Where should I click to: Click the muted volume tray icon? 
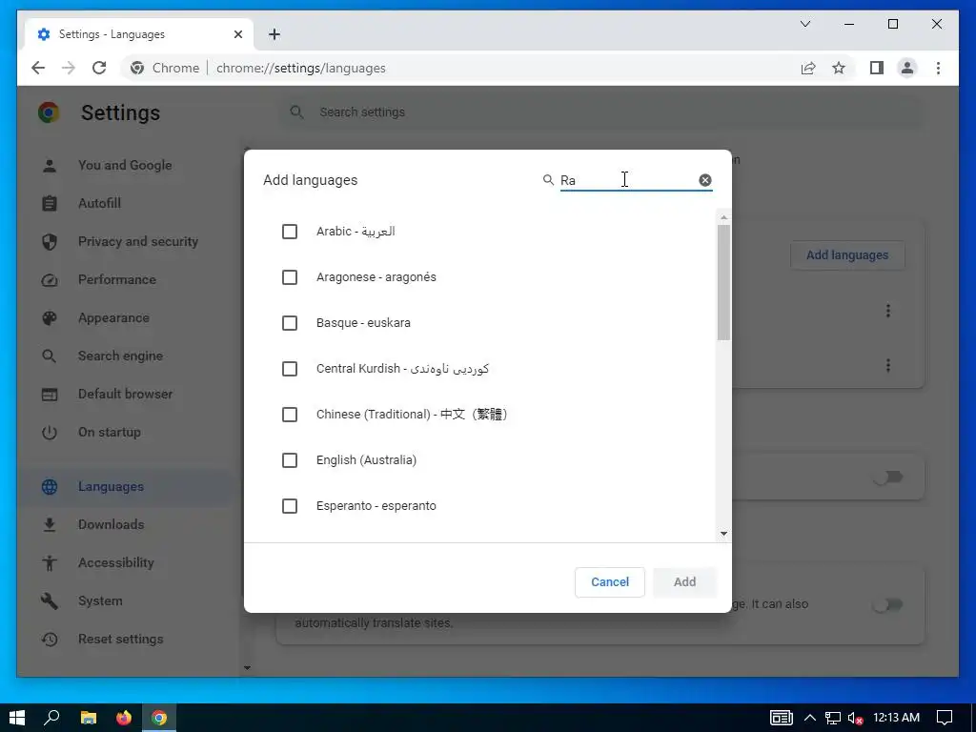[x=855, y=718]
